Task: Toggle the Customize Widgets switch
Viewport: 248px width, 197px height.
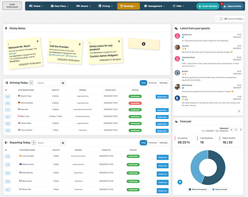Action: [x=220, y=19]
